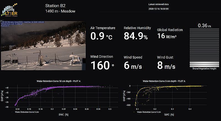
Task: Click the Snow/Vegetation Height bar gauge
Action: [x=204, y=47]
